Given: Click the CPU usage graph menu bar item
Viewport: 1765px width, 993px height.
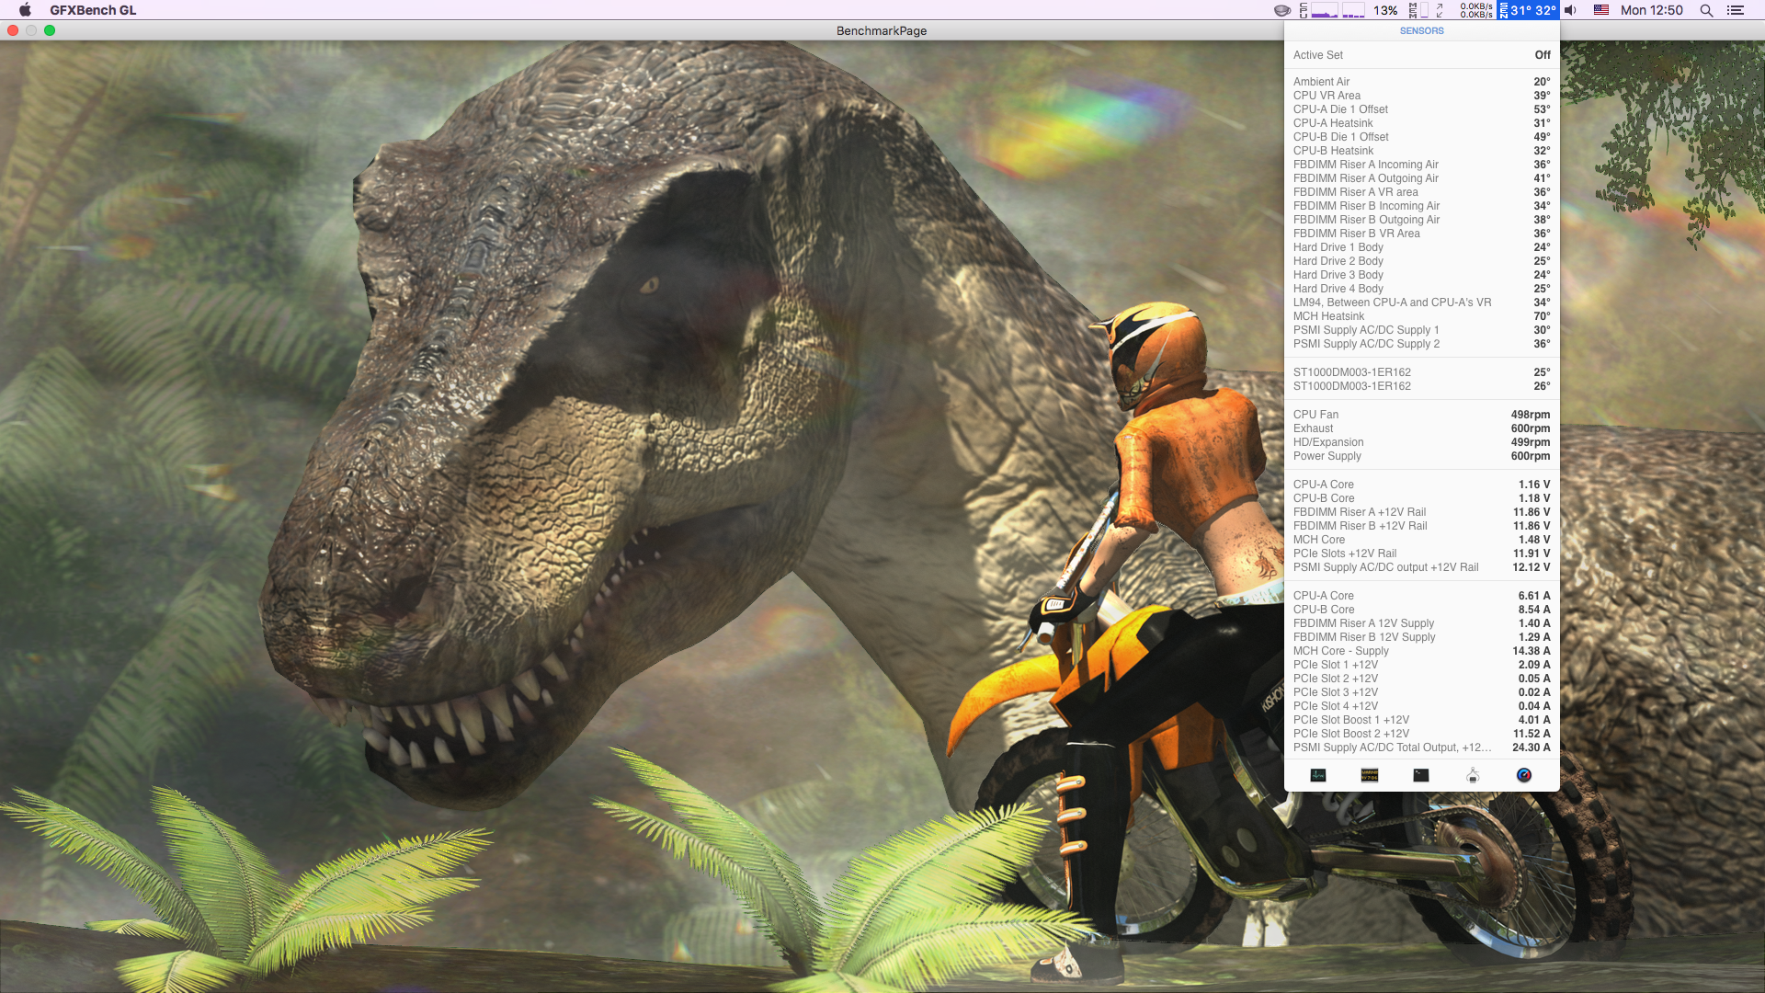Looking at the screenshot, I should pyautogui.click(x=1347, y=10).
